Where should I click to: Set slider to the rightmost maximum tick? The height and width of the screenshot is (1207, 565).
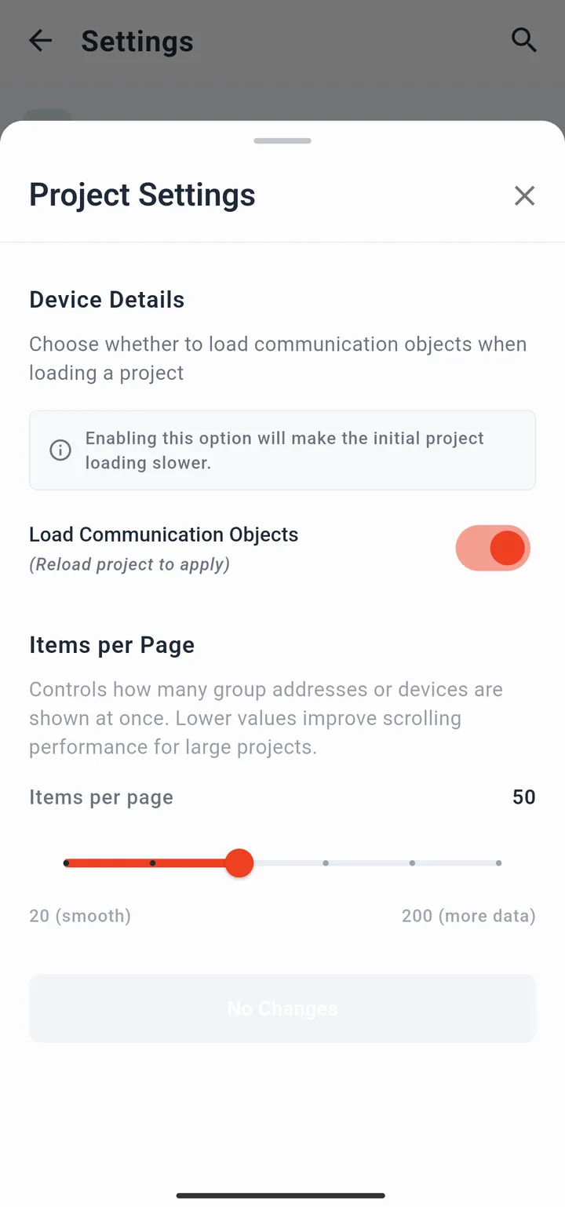498,863
